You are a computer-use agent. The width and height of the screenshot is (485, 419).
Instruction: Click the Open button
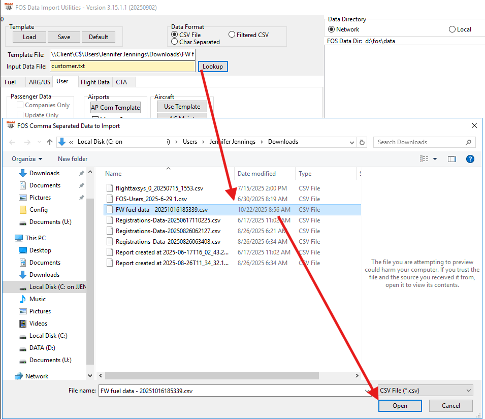pos(400,406)
